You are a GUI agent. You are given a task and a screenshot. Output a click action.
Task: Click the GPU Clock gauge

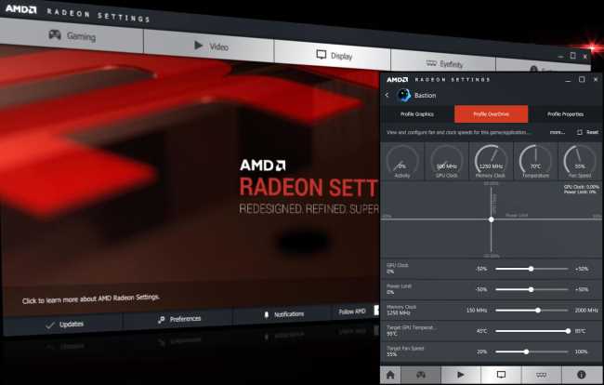click(446, 161)
